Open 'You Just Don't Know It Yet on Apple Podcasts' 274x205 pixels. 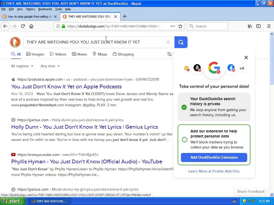[66, 87]
